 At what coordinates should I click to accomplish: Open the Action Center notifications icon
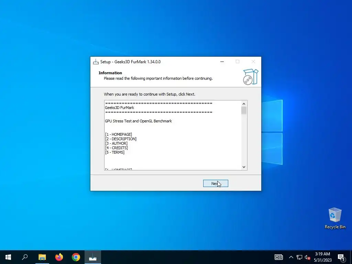pos(341,257)
